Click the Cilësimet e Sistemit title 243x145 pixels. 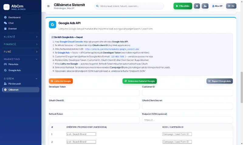pos(69,5)
